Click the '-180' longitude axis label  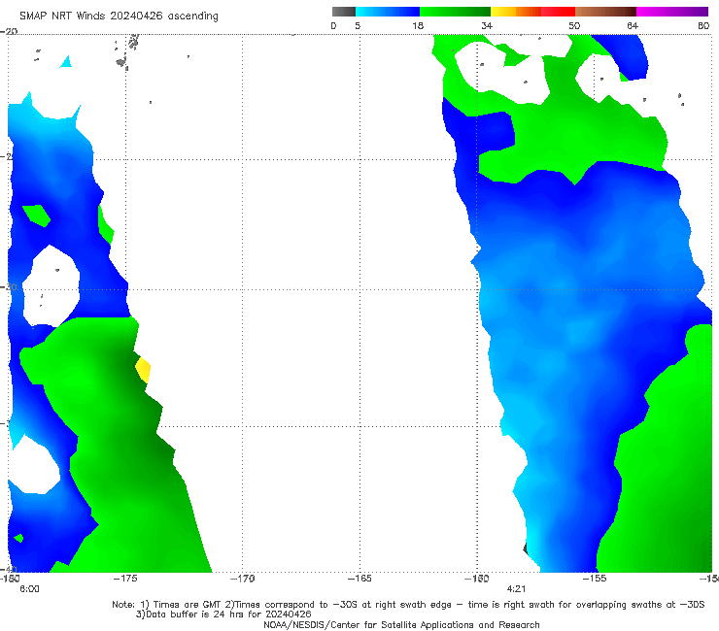tap(10, 579)
